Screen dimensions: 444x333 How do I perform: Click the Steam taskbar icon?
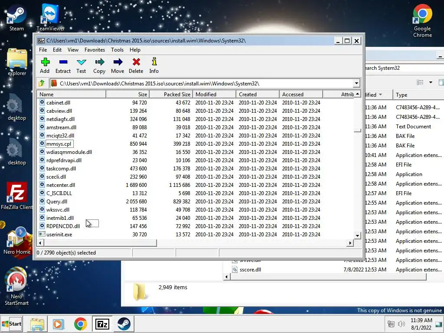tap(124, 324)
